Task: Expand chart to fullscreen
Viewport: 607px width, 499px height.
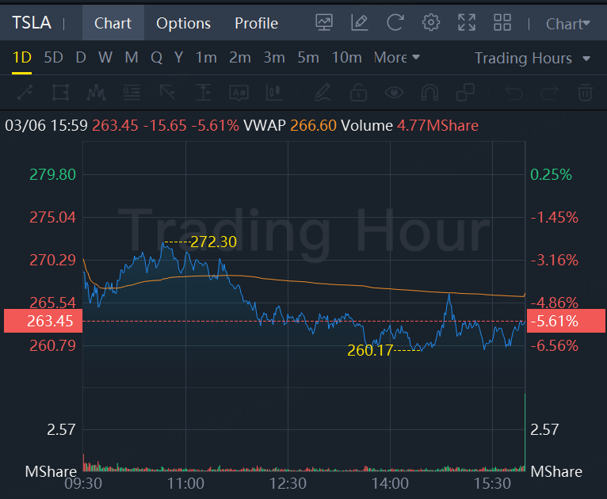Action: pos(467,22)
